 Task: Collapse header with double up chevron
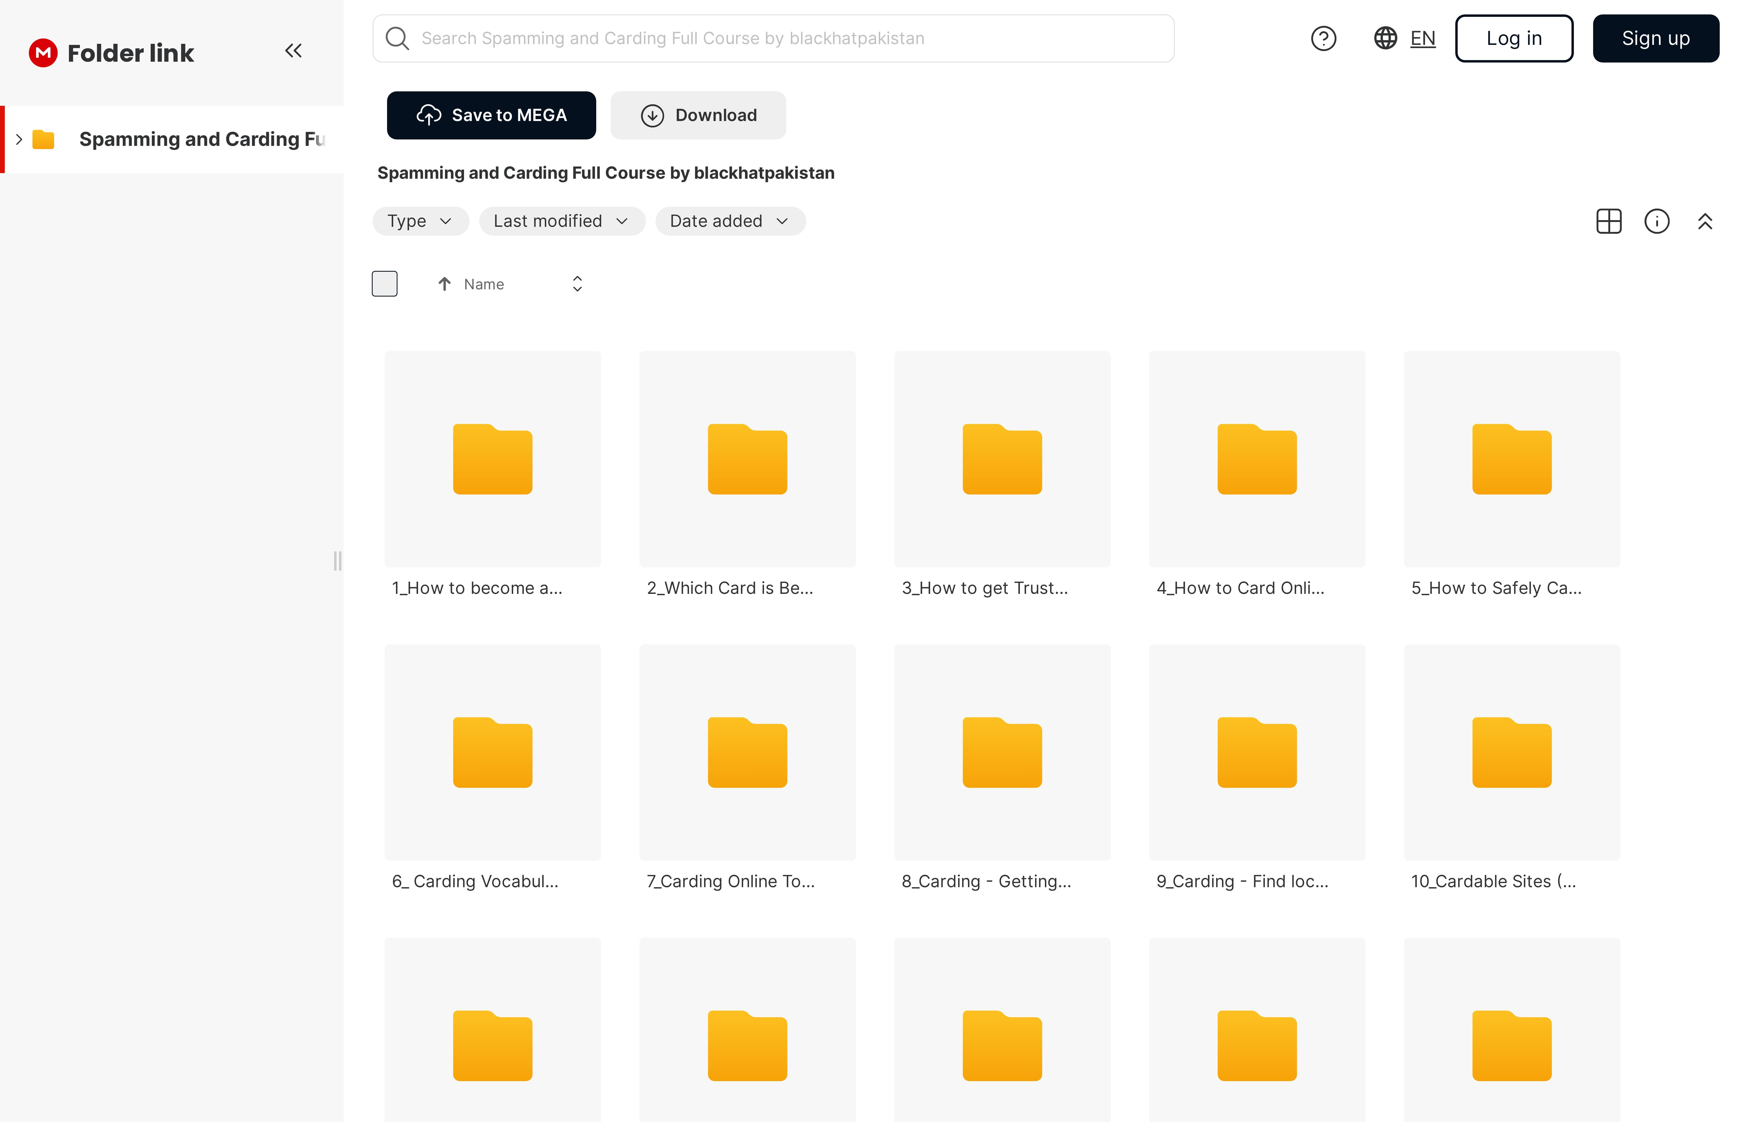[1705, 221]
